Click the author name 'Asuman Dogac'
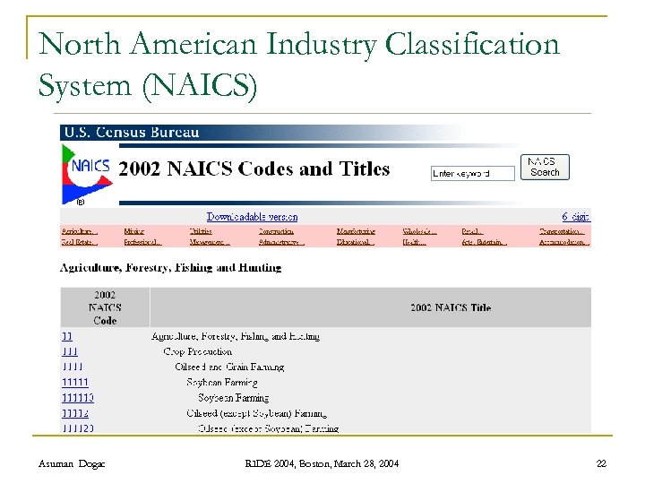The image size is (645, 484). [x=72, y=464]
